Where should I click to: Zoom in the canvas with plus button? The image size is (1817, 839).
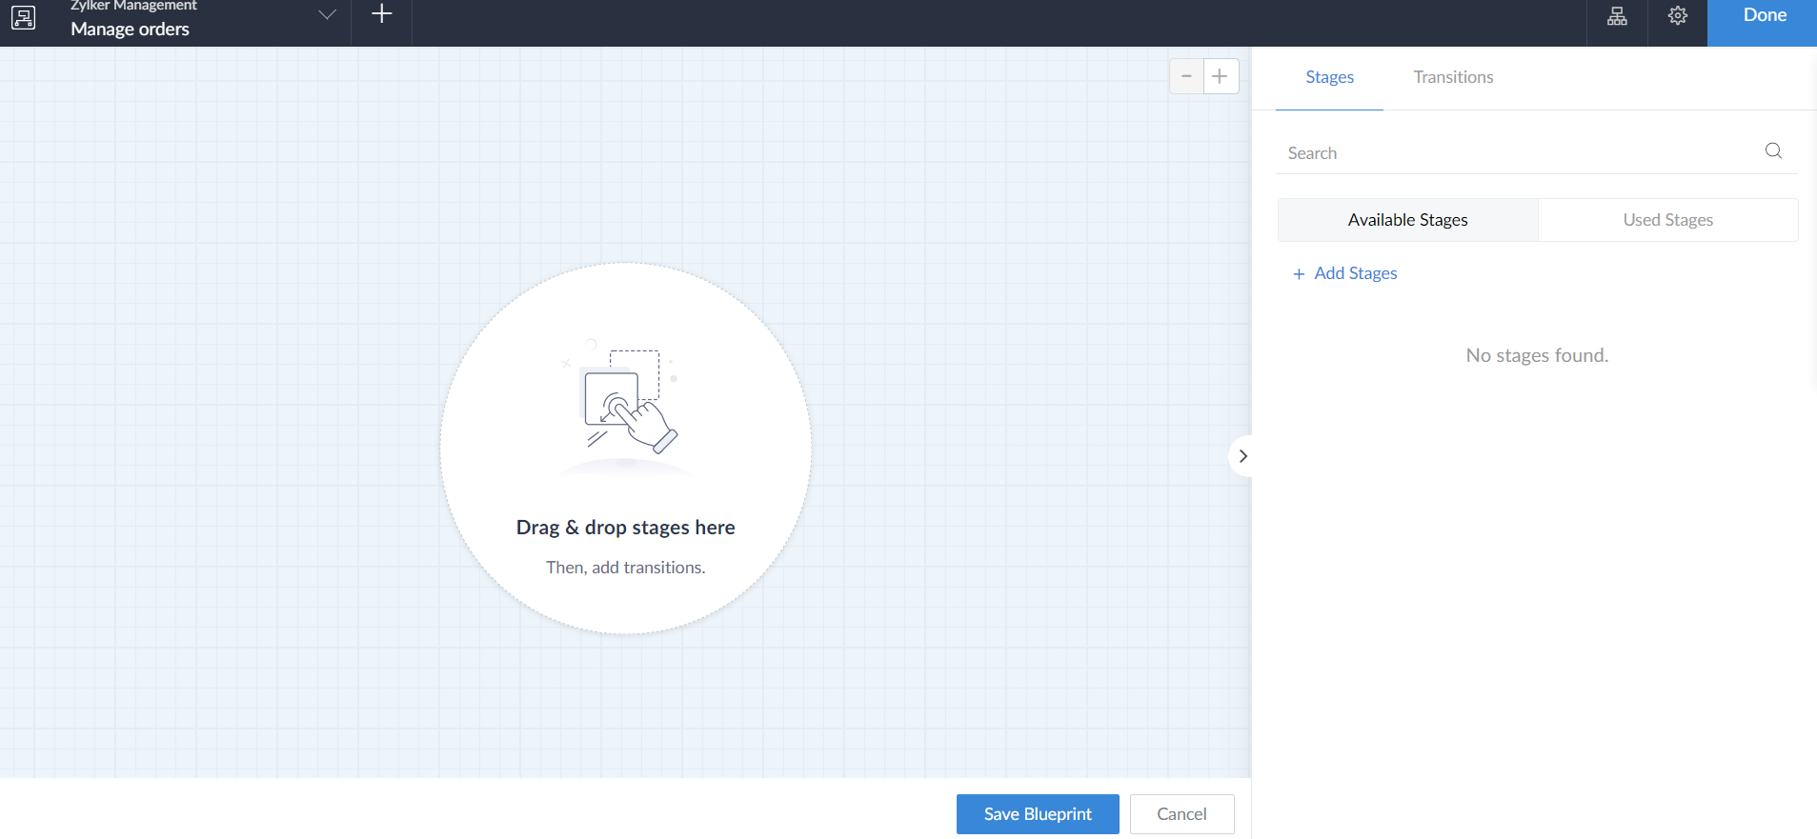click(x=1220, y=76)
